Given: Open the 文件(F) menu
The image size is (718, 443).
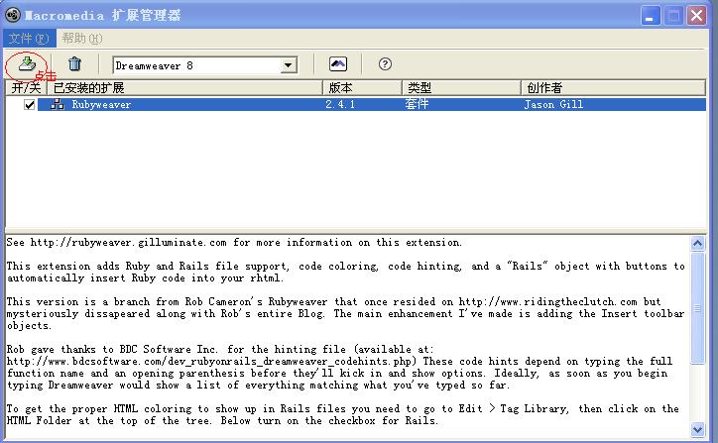Looking at the screenshot, I should pos(29,39).
